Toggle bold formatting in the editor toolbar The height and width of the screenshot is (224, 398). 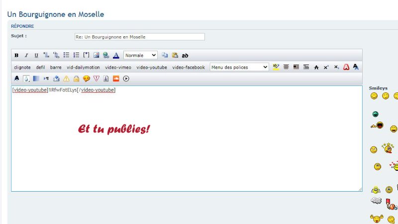(16, 56)
